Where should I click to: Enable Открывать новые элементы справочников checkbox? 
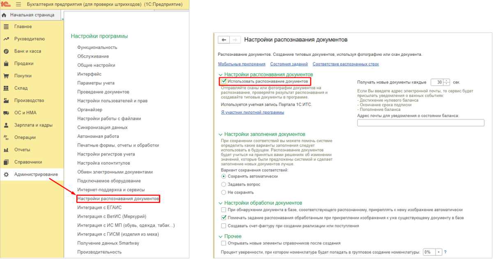(x=223, y=243)
